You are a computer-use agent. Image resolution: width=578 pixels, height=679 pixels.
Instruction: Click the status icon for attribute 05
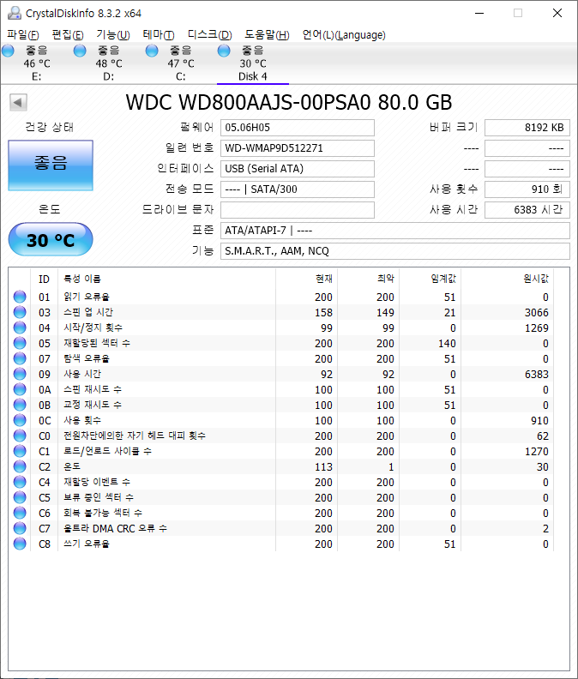click(x=20, y=343)
